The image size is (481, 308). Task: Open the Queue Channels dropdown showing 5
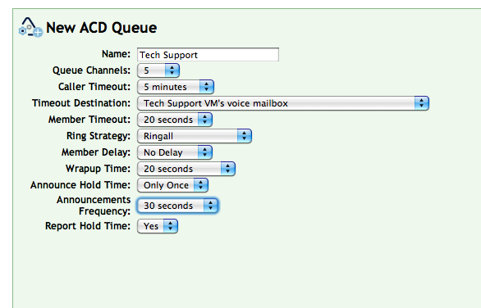pyautogui.click(x=158, y=70)
